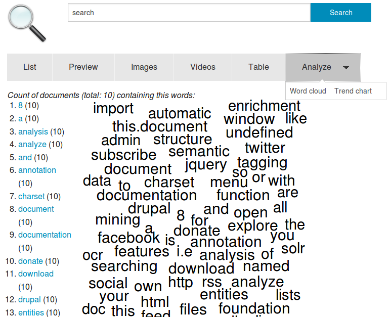The width and height of the screenshot is (391, 317).
Task: Select 'ocr' in the word cloud
Action: click(x=93, y=255)
